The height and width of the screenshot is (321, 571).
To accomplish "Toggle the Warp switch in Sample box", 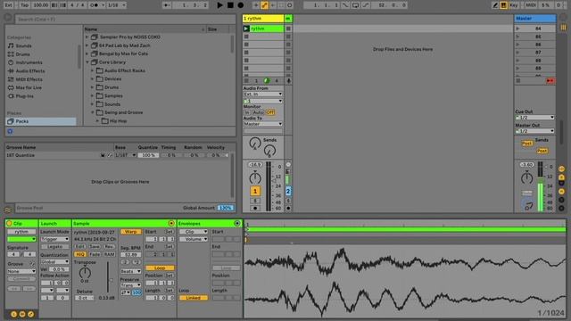I will tap(130, 232).
